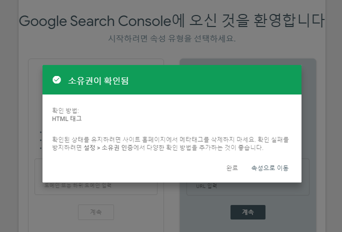Click the HTML 태그 verification method text
Viewport: 342px width, 232px height.
click(66, 119)
